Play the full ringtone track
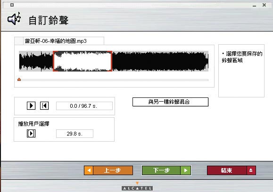This screenshot has height=192, width=273. click(x=31, y=105)
